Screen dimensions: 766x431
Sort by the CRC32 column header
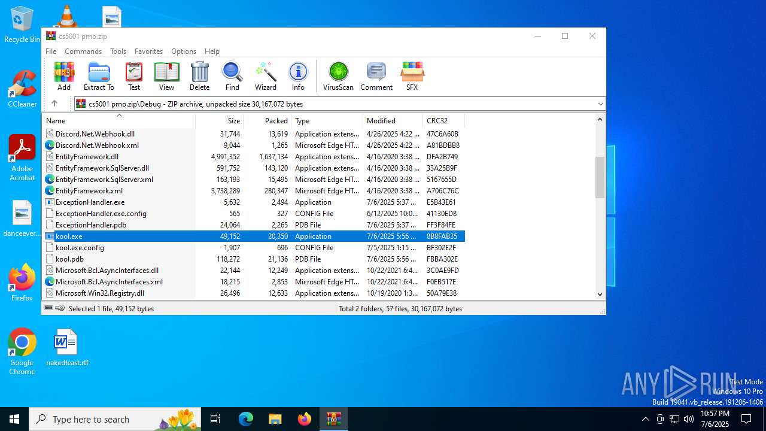[443, 121]
